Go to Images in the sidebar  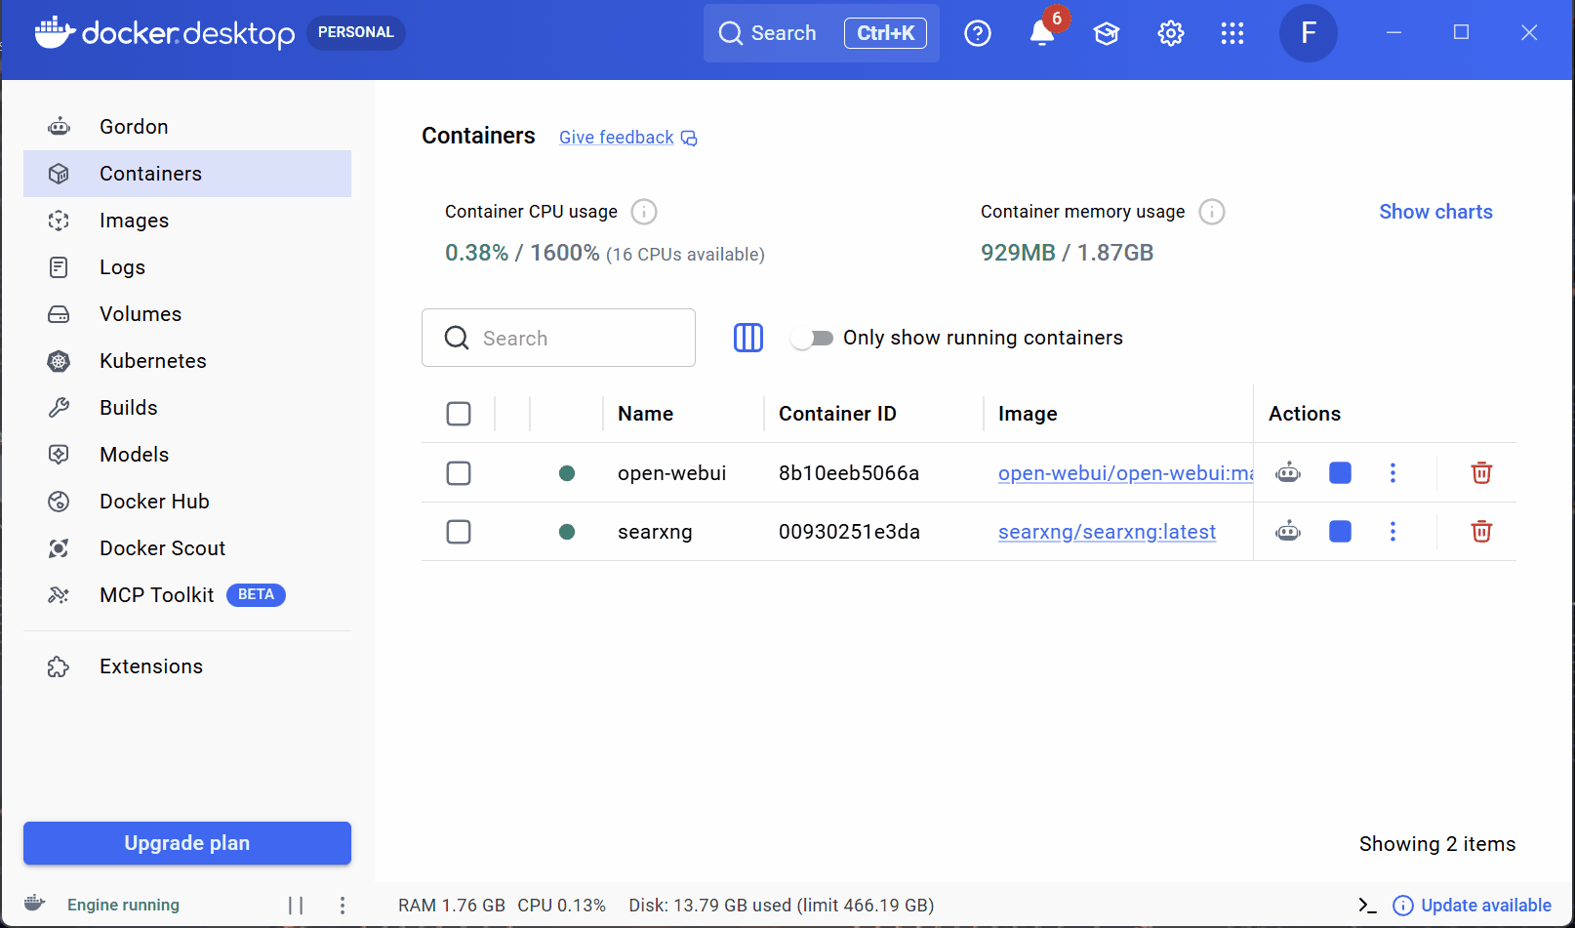point(187,221)
